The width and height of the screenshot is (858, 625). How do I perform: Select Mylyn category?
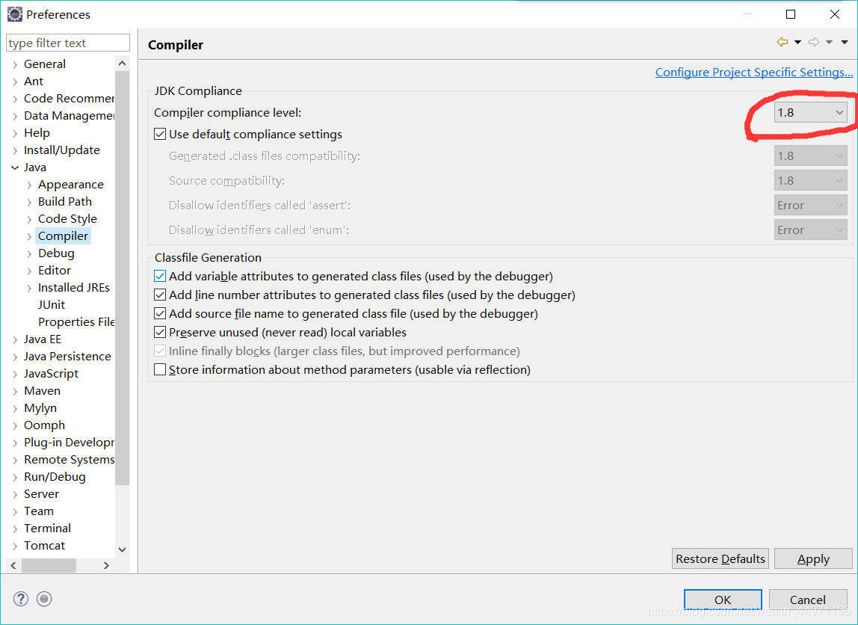click(40, 408)
